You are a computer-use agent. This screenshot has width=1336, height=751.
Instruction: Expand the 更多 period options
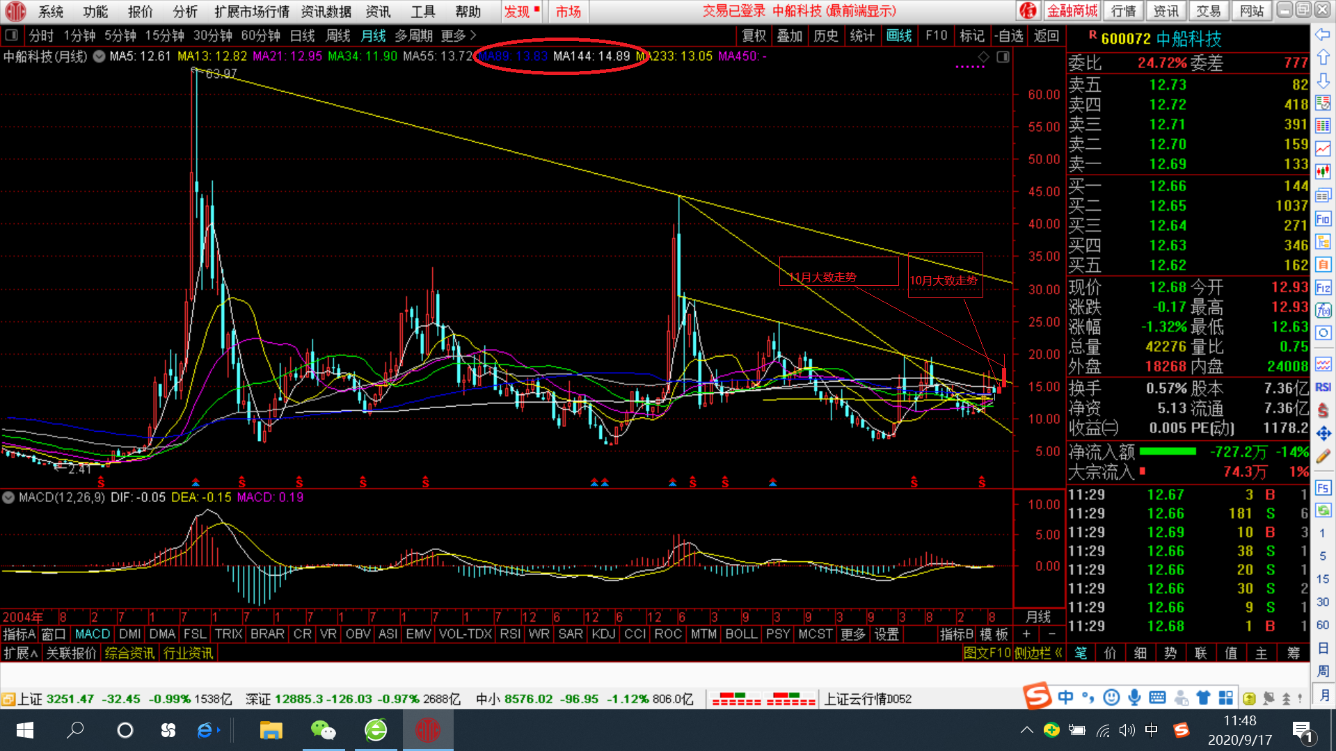458,35
